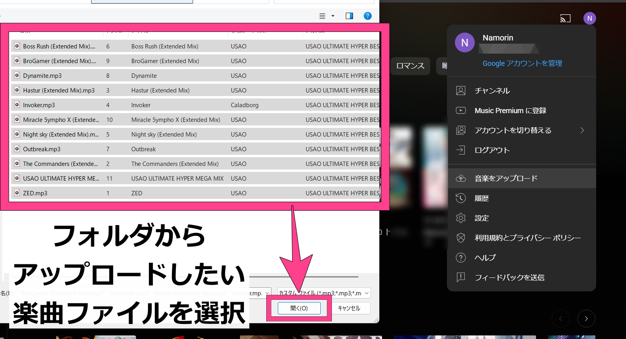Screen dimensions: 626x339
Task: Open 設定 in the account menu
Action: pyautogui.click(x=522, y=218)
